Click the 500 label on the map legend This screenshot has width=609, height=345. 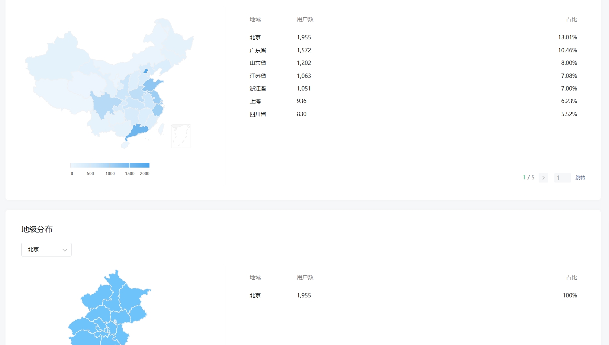[90, 173]
